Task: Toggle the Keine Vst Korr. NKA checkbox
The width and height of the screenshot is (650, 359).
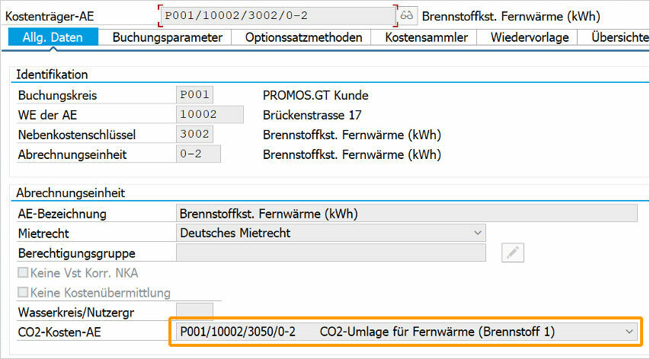Action: 23,272
